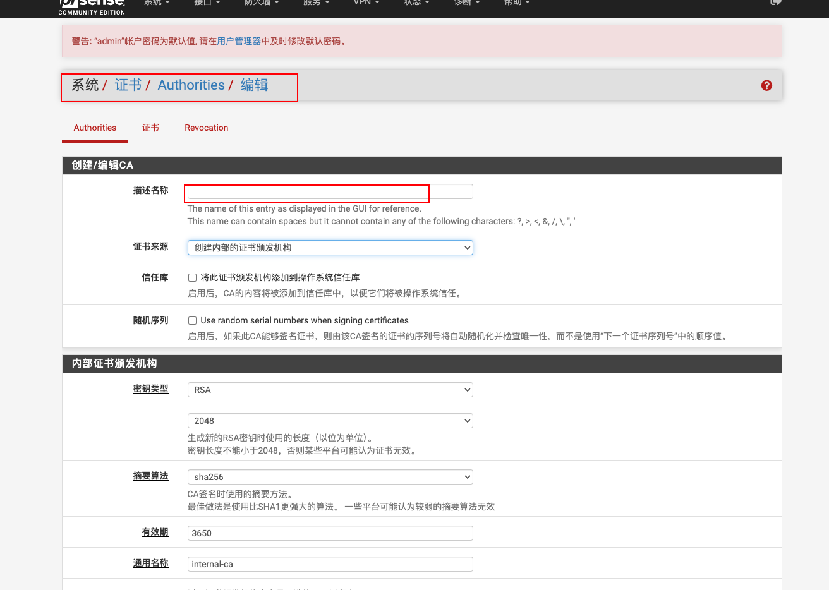Open the 2048 key length dropdown

pos(330,421)
